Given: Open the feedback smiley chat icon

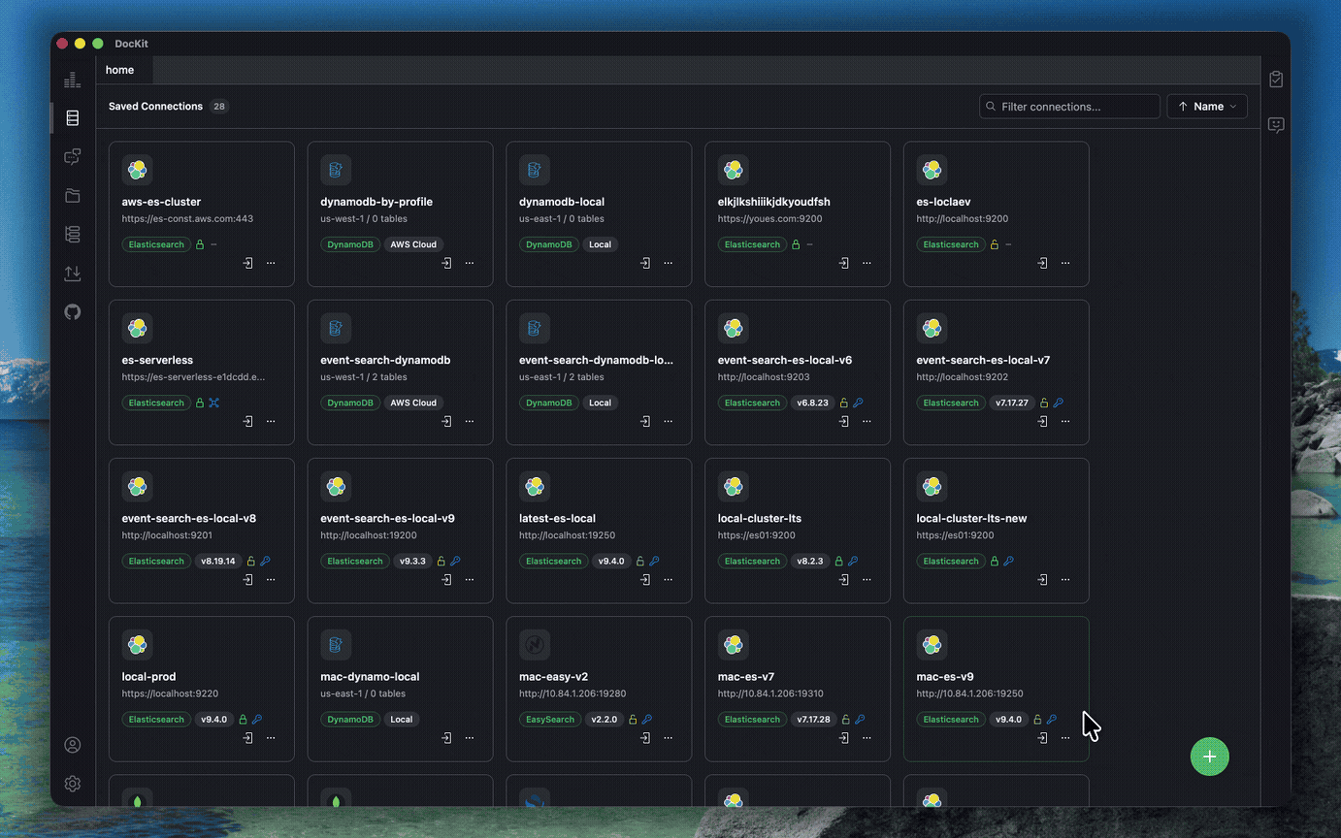Looking at the screenshot, I should pyautogui.click(x=1276, y=125).
